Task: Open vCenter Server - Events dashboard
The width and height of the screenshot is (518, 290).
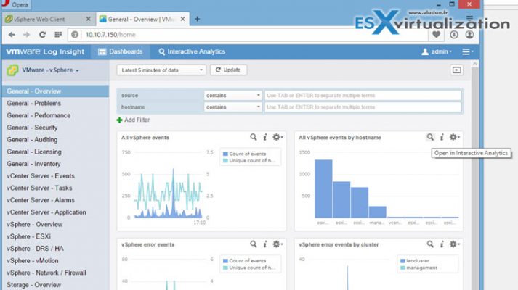Action: tap(41, 176)
